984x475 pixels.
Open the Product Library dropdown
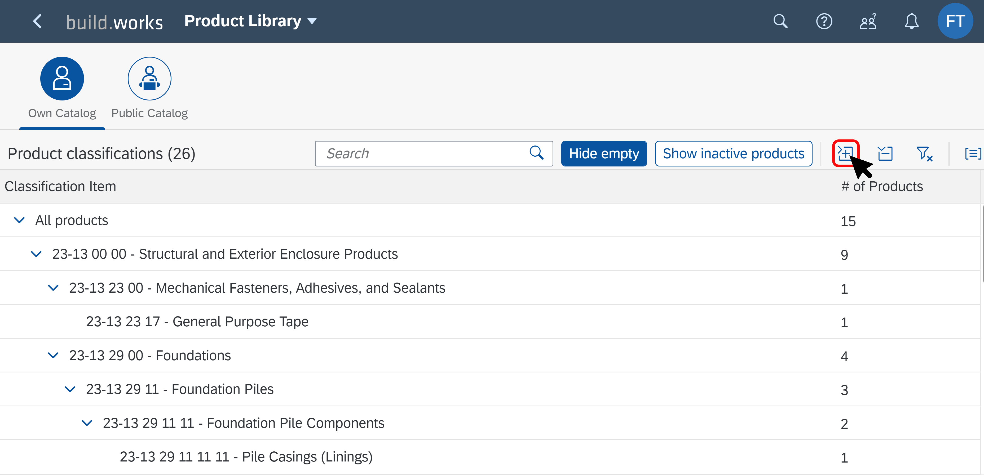click(x=250, y=21)
